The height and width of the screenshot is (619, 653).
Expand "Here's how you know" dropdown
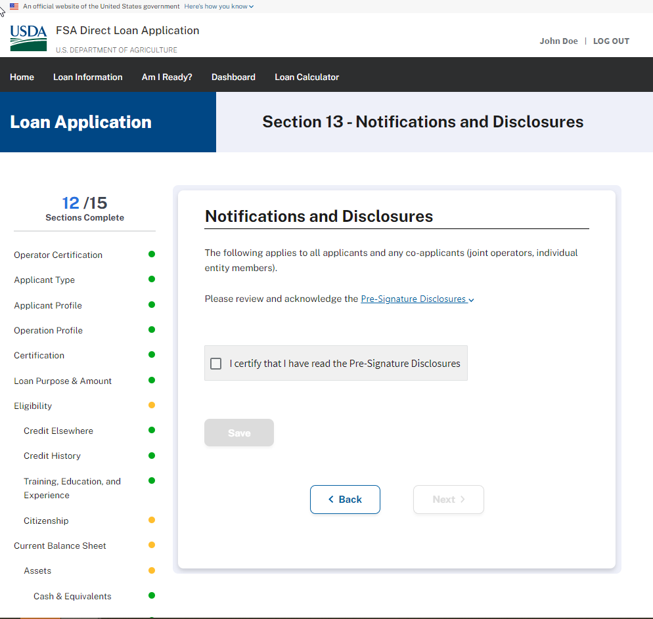[x=219, y=7]
